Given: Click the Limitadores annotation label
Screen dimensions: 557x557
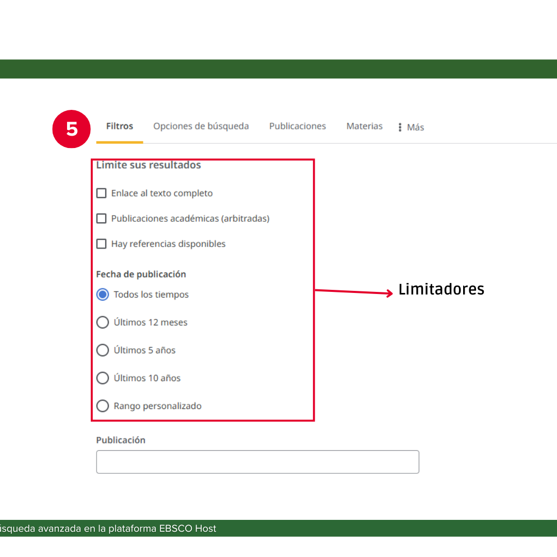Looking at the screenshot, I should [441, 289].
